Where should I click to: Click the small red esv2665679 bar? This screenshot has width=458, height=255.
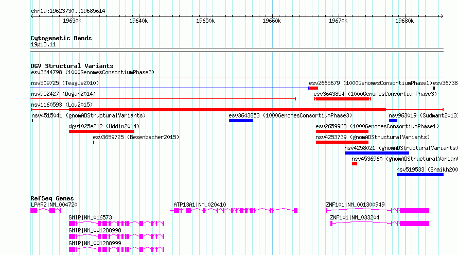314,88
